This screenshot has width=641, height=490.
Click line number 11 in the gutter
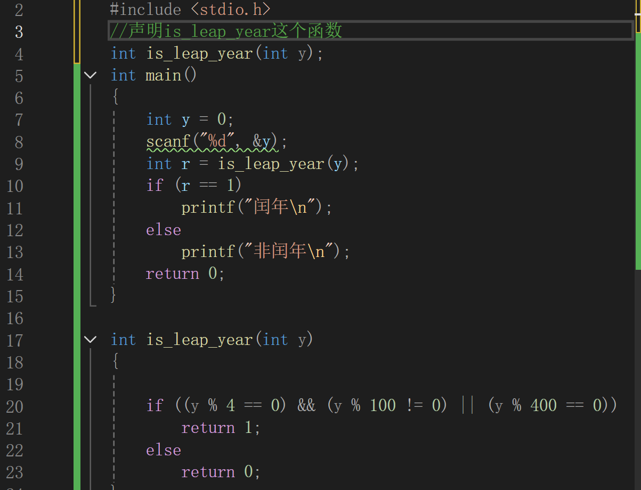[15, 208]
